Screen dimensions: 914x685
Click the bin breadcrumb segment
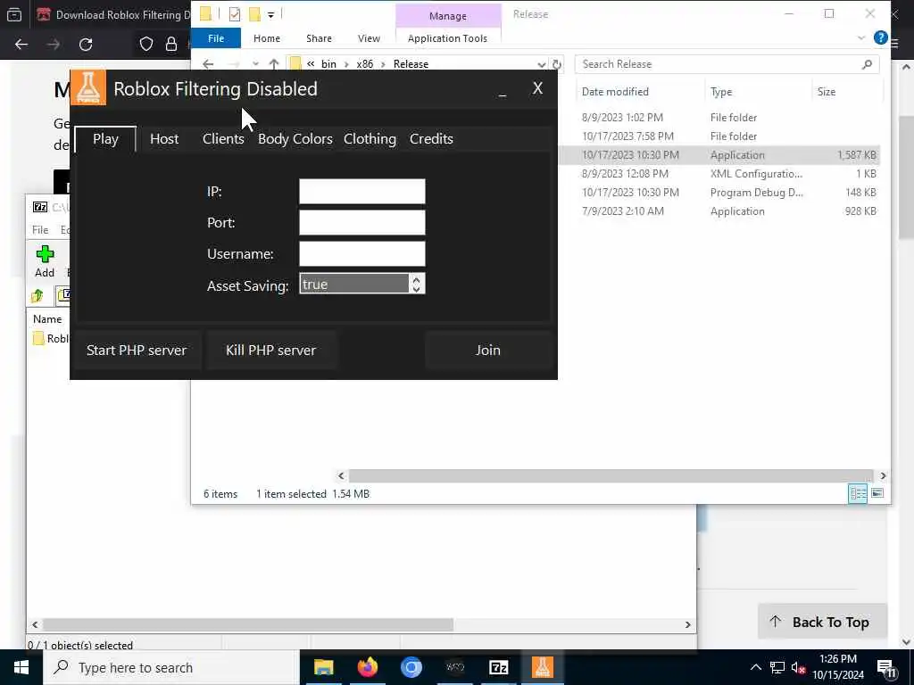[328, 64]
